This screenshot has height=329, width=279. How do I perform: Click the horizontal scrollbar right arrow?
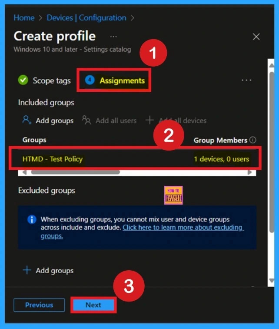point(250,172)
